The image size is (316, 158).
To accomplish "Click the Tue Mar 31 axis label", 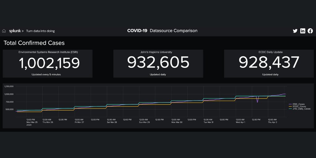I will 209,122.
